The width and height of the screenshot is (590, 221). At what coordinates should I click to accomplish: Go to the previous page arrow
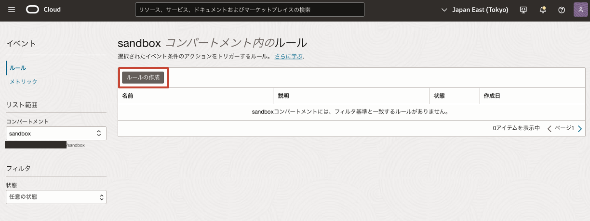point(550,128)
